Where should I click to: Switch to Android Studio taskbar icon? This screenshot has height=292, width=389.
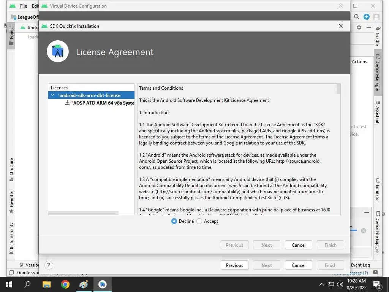pos(103,284)
